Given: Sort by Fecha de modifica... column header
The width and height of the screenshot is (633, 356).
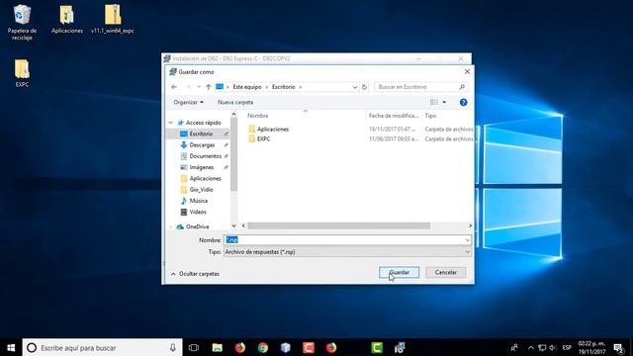Looking at the screenshot, I should tap(394, 116).
